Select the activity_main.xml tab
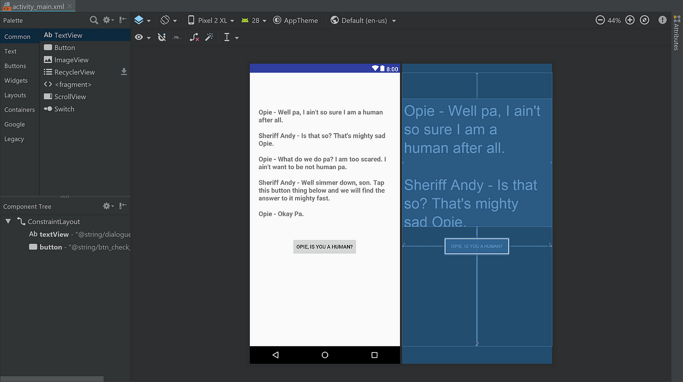 38,6
